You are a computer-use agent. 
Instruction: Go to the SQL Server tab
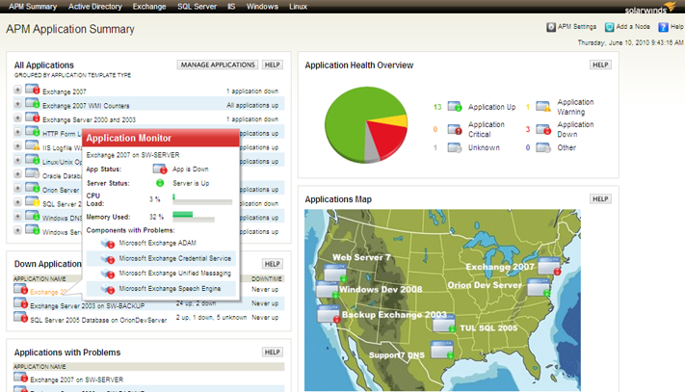197,7
